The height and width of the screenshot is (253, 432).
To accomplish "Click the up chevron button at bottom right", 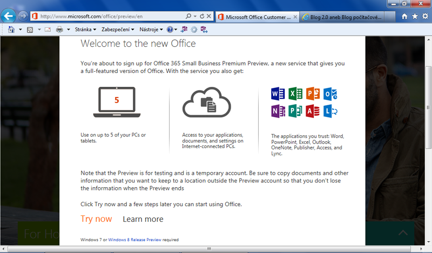I will pos(403,233).
